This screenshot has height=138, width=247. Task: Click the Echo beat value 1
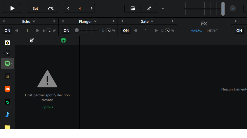tap(27, 30)
